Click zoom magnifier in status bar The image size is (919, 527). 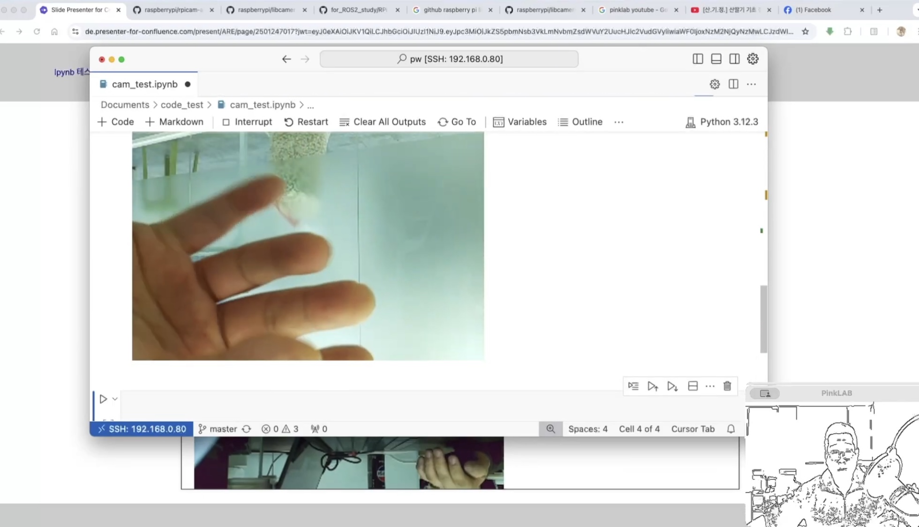550,429
